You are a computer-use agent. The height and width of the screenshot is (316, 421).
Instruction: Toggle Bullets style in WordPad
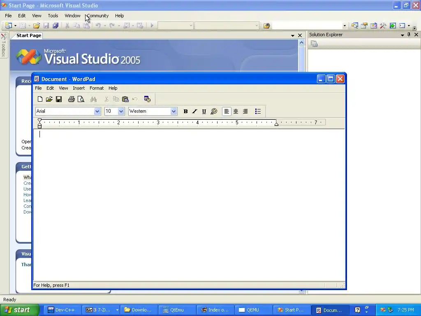258,111
